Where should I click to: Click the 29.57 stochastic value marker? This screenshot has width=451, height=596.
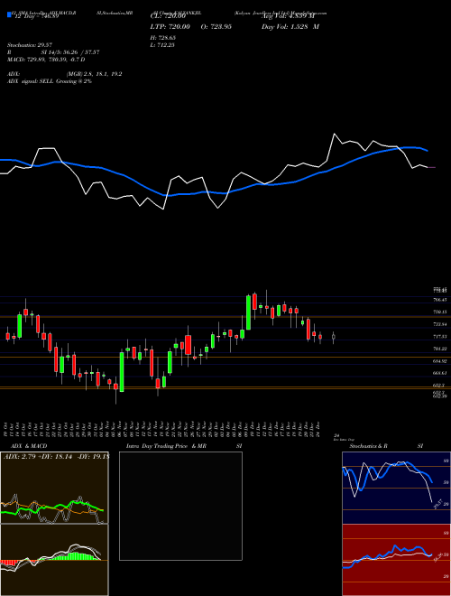(x=437, y=505)
